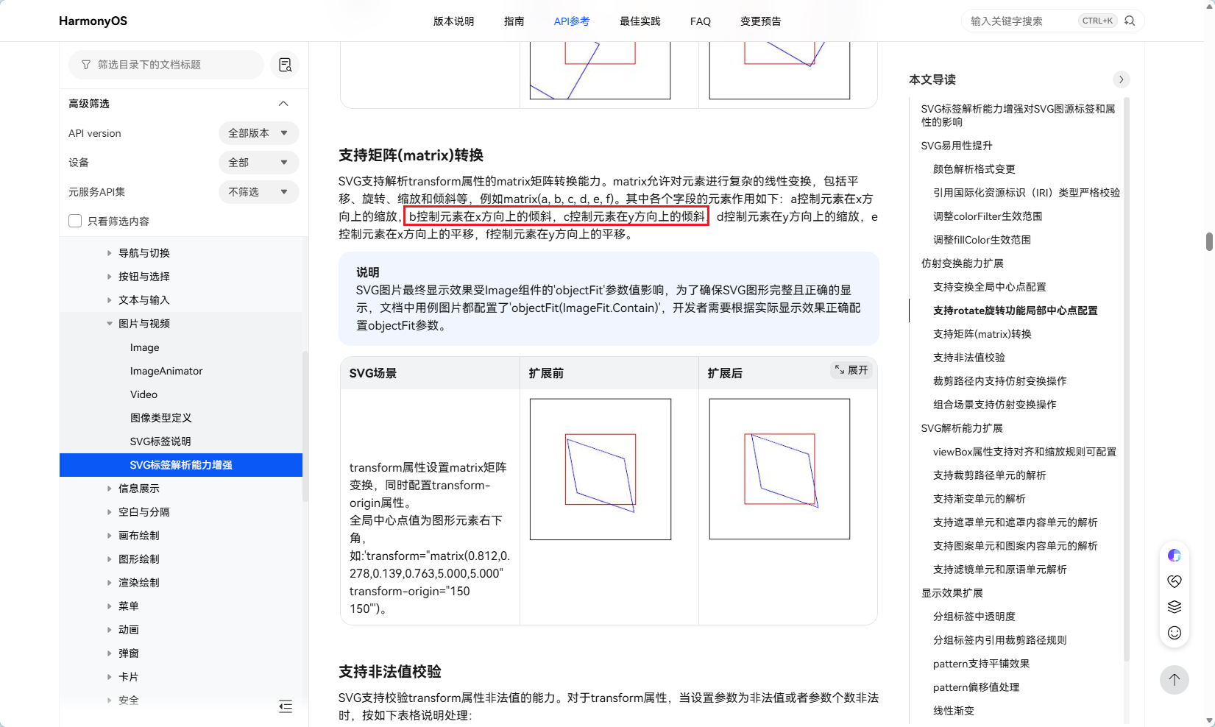Collapse the sidebar using bottom menu-fold icon
1215x727 pixels.
point(286,706)
